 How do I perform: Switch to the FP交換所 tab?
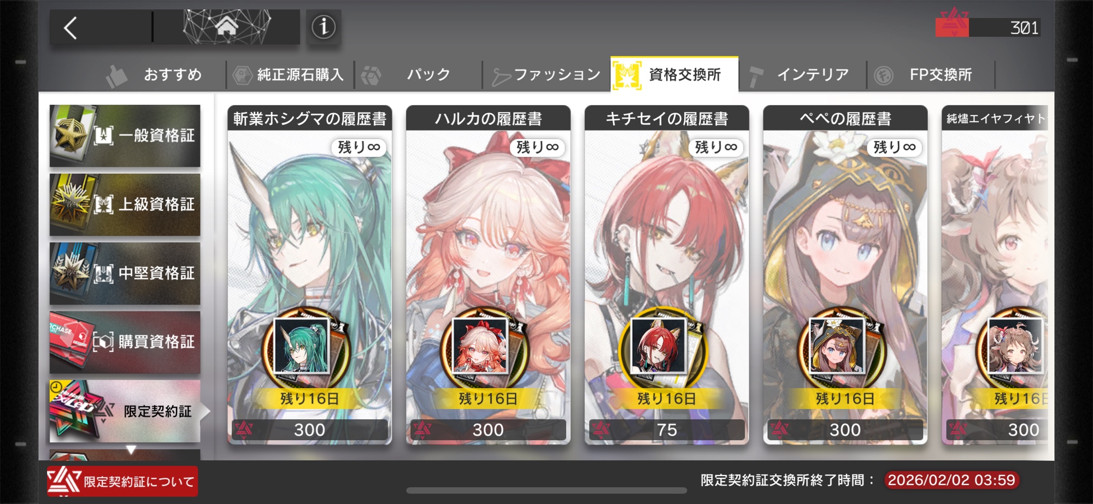click(931, 74)
